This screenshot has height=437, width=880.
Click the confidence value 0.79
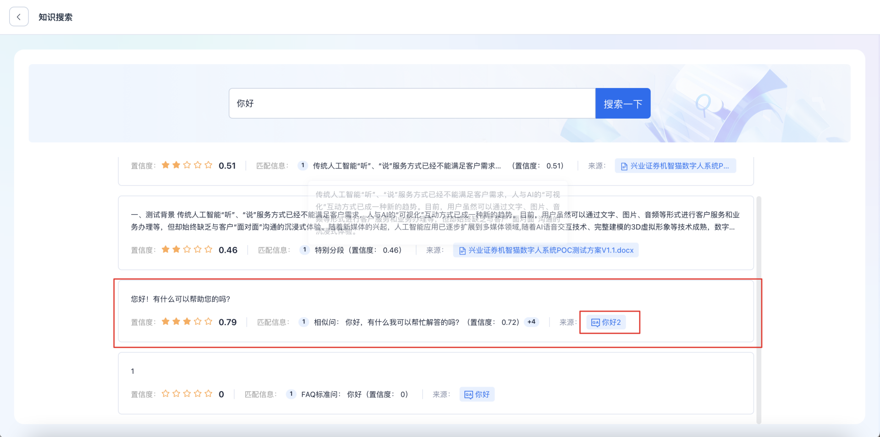tap(228, 322)
